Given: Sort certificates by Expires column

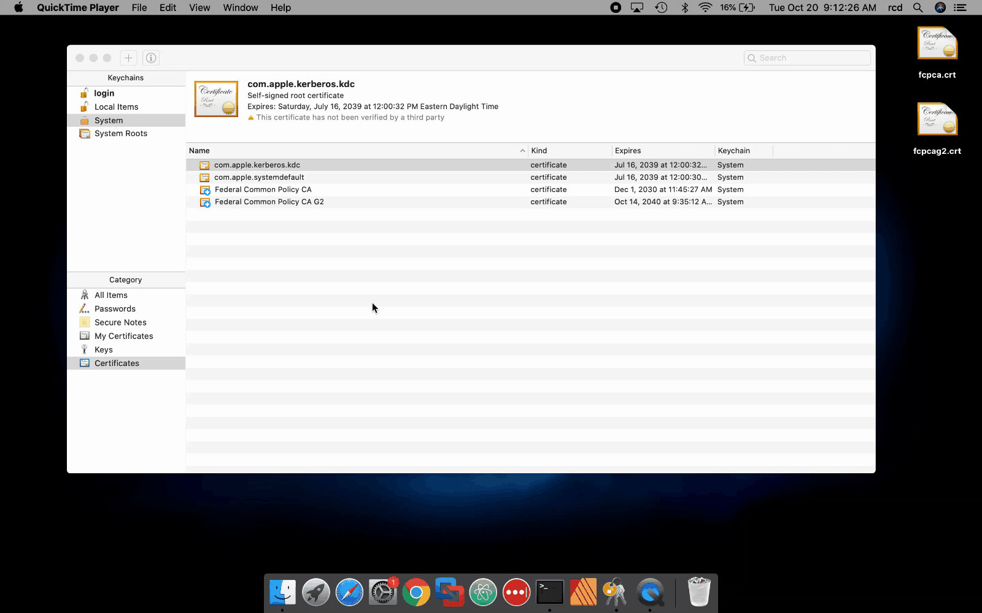Looking at the screenshot, I should point(663,151).
